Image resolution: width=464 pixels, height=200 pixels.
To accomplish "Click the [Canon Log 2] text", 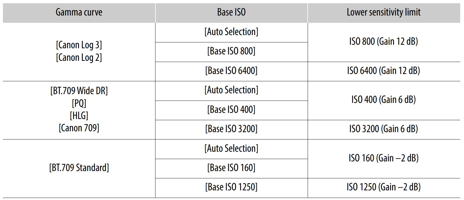I will tap(79, 58).
